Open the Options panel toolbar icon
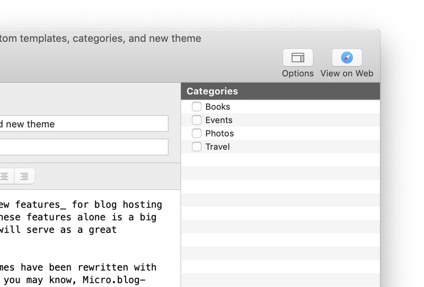 [298, 58]
